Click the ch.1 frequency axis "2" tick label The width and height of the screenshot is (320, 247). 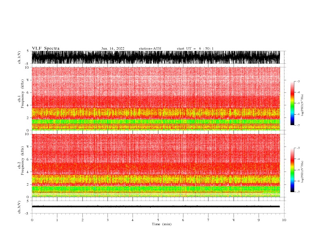(x=28, y=118)
